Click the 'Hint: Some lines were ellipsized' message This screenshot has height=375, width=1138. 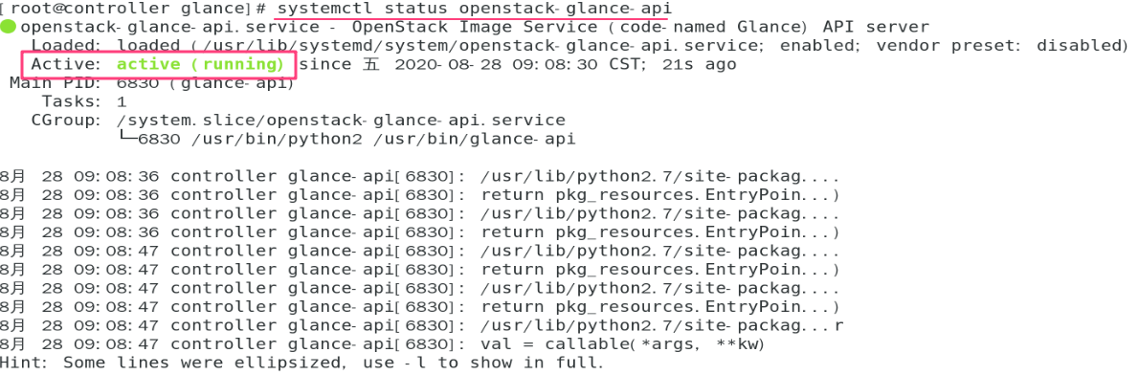301,363
